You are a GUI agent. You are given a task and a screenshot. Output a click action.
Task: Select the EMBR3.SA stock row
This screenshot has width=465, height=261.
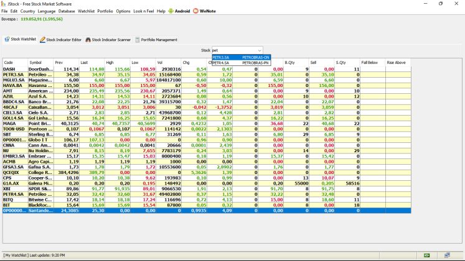point(207,156)
